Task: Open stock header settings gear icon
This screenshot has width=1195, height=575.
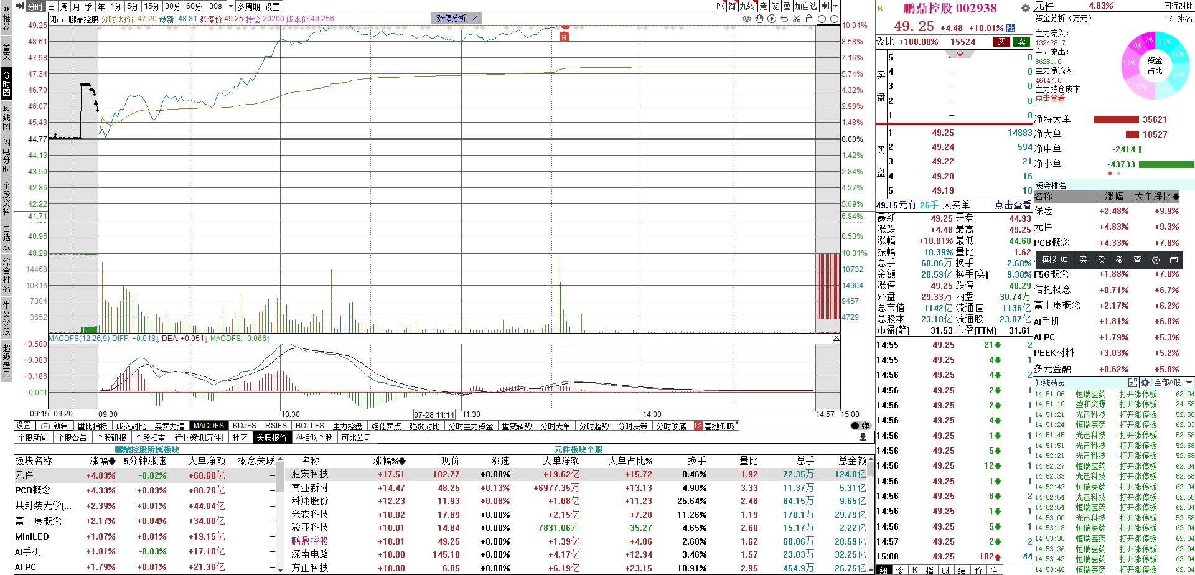Action: coord(1025,9)
